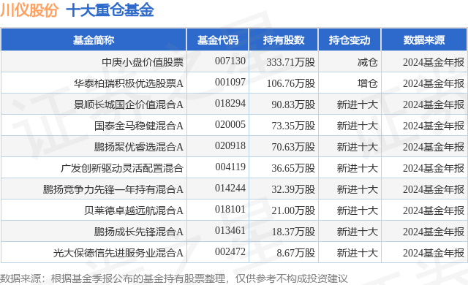Click 新进十大 in the 002472 row
This screenshot has width=468, height=285.
coord(358,253)
